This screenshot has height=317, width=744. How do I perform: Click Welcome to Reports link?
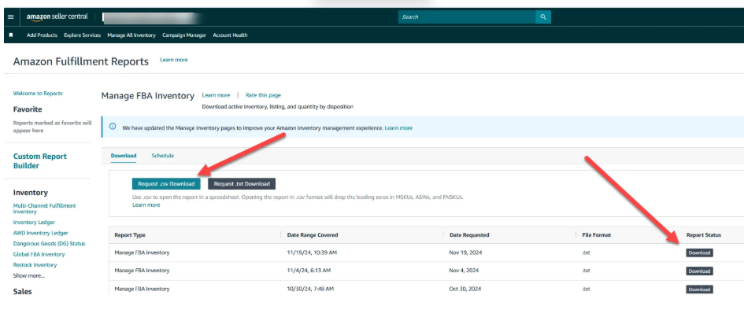38,94
